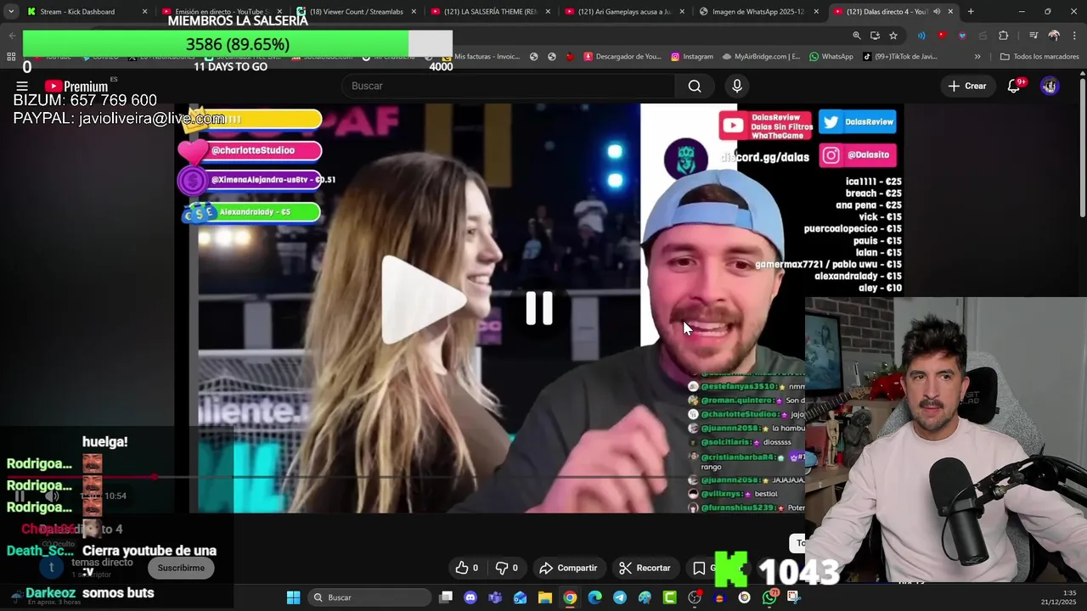Open Discord from the taskbar
Image resolution: width=1087 pixels, height=611 pixels.
pos(470,597)
